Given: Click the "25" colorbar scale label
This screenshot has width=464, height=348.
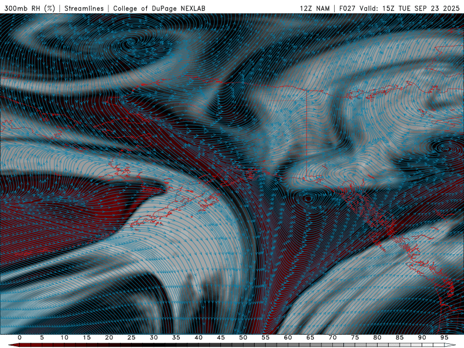Looking at the screenshot, I should point(131,338).
